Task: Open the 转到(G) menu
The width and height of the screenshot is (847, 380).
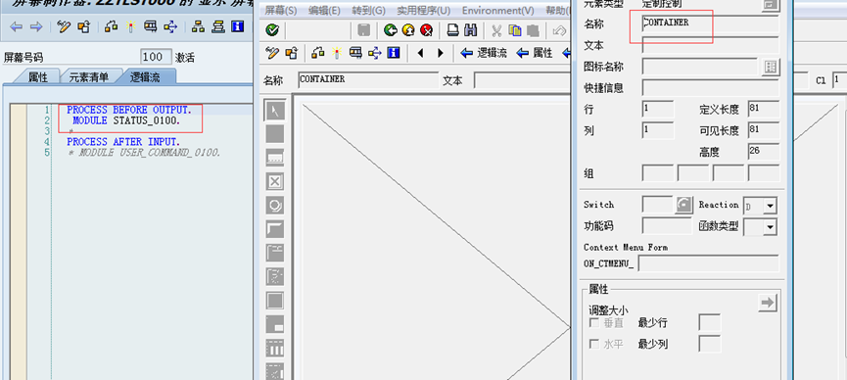Action: tap(369, 10)
